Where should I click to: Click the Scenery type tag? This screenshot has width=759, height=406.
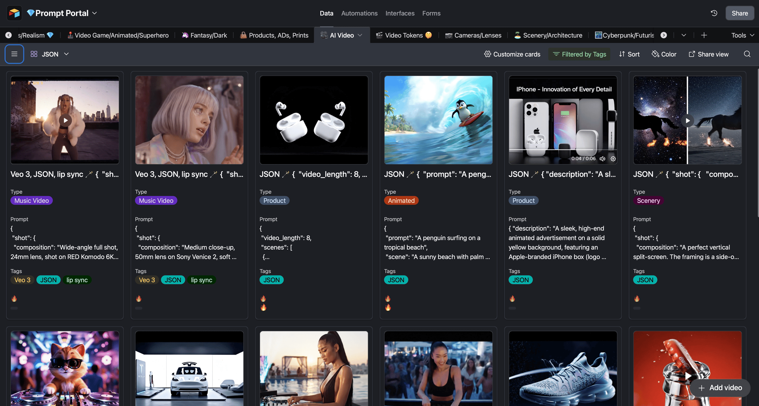pyautogui.click(x=648, y=200)
